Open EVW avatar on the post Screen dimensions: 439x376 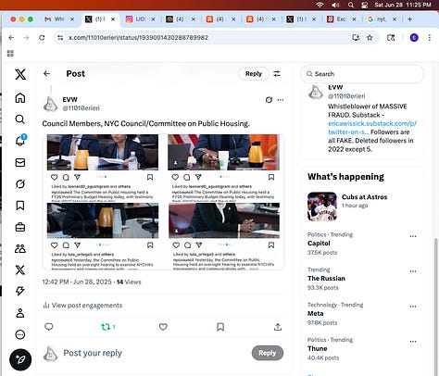50,104
